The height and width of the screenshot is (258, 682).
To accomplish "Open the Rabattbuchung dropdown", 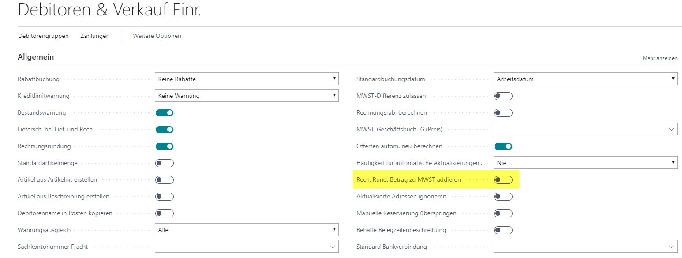I will [x=247, y=79].
